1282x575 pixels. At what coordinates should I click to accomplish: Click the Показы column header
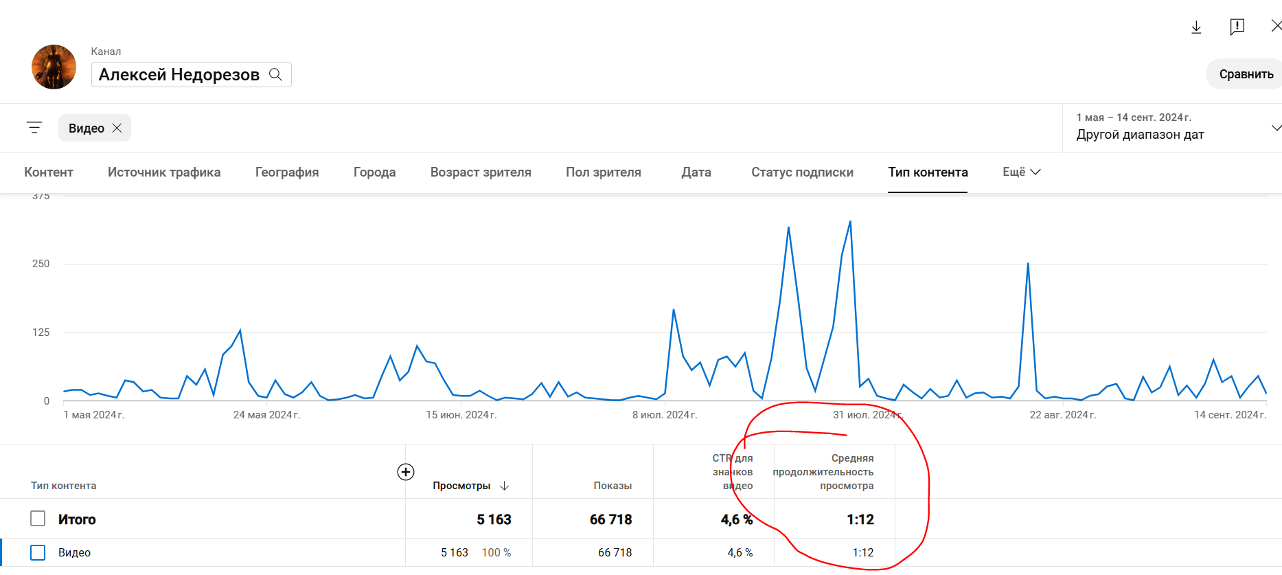613,486
